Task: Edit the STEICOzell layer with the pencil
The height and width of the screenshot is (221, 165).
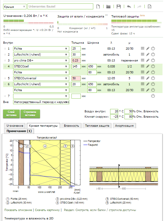Action: [x=148, y=66]
